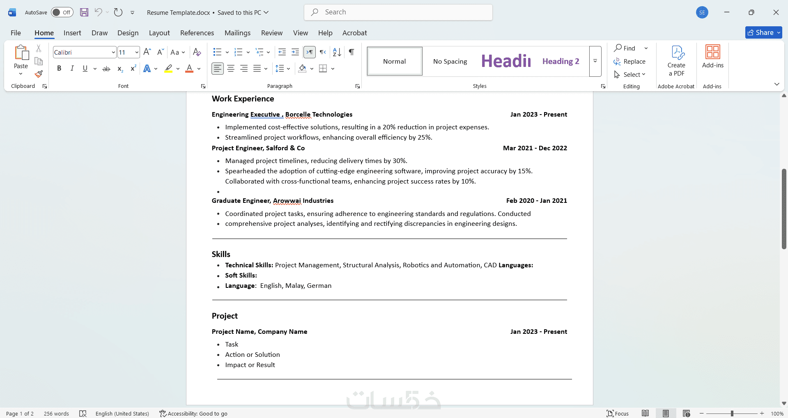Center align the paragraph
Screen dimensions: 788x418
[x=231, y=69]
